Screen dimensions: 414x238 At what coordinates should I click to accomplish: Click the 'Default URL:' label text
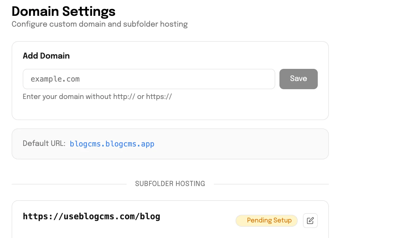pos(44,144)
